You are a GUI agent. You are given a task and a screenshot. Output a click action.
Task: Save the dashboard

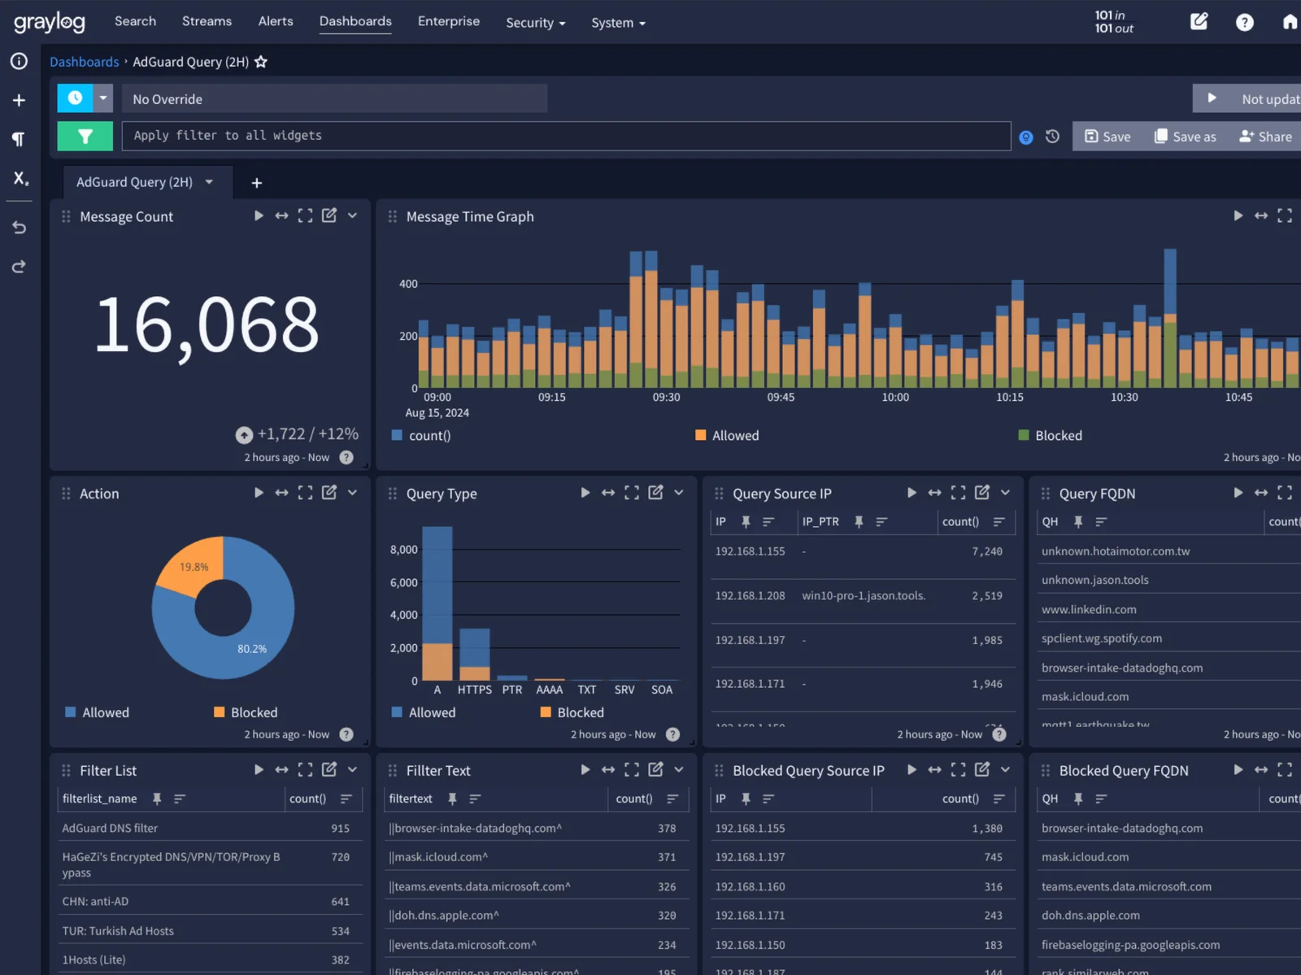(x=1107, y=137)
